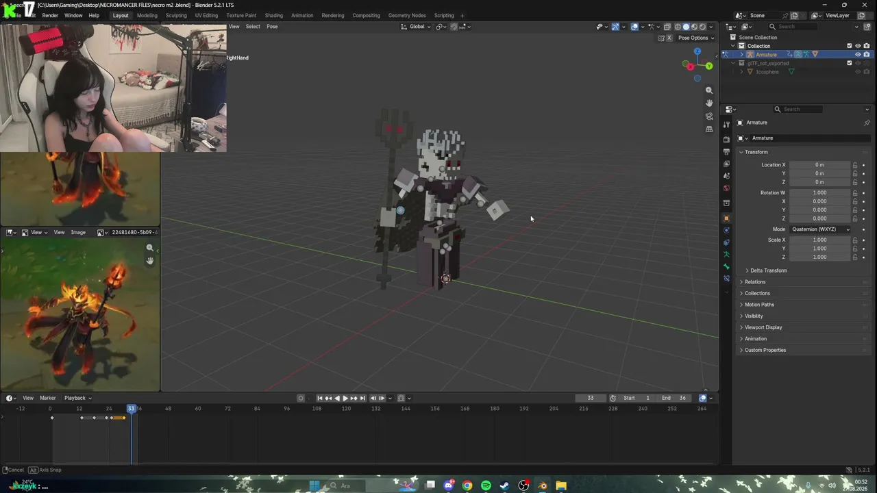Toggle Armature render camera icon

[867, 54]
